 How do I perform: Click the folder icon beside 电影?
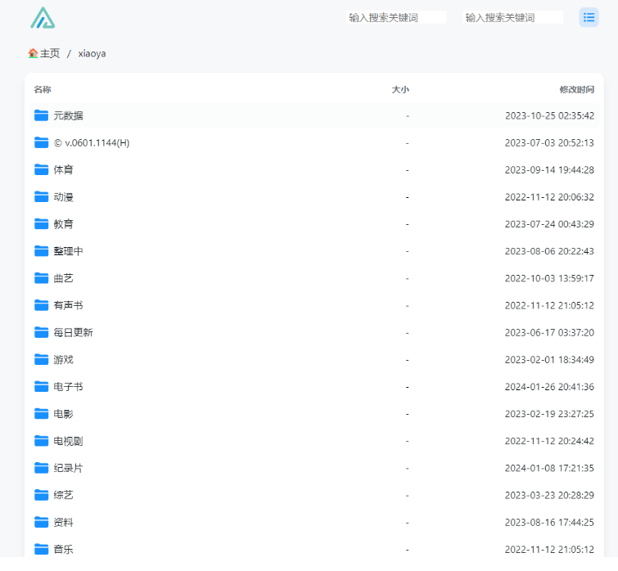click(x=41, y=414)
